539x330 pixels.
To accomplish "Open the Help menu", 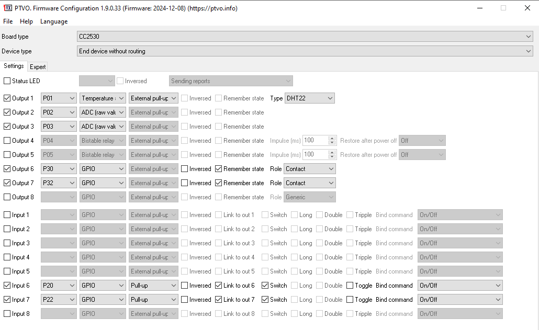I will 26,21.
